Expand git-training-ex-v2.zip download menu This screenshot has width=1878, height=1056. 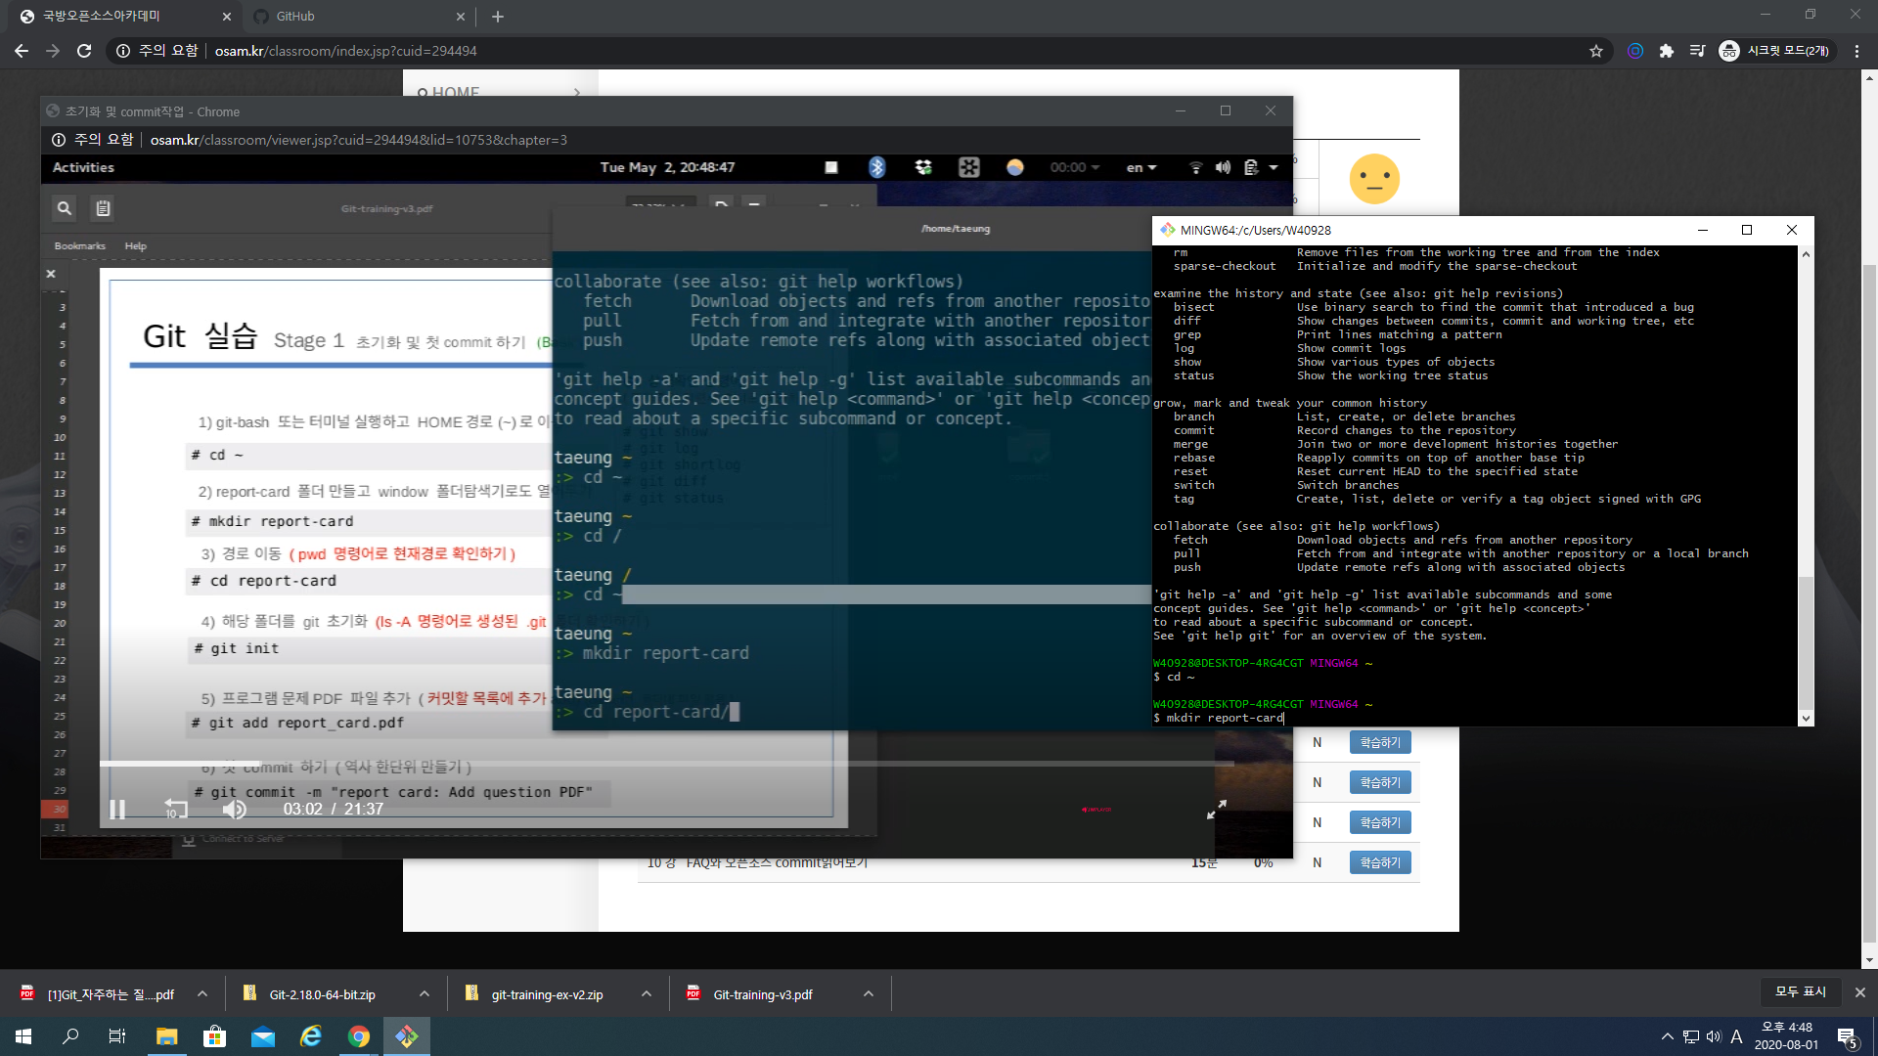(646, 994)
